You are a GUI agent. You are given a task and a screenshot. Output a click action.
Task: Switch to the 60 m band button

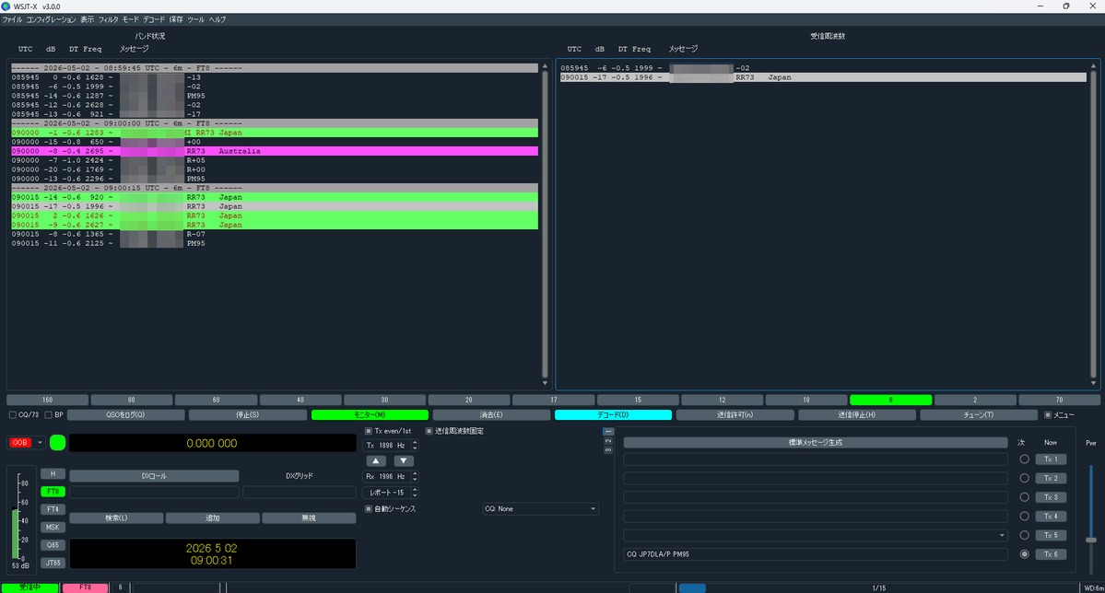pos(216,400)
